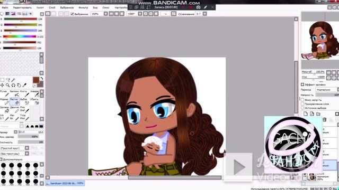Select the magic wand tool
The height and width of the screenshot is (190, 339).
click(13, 80)
